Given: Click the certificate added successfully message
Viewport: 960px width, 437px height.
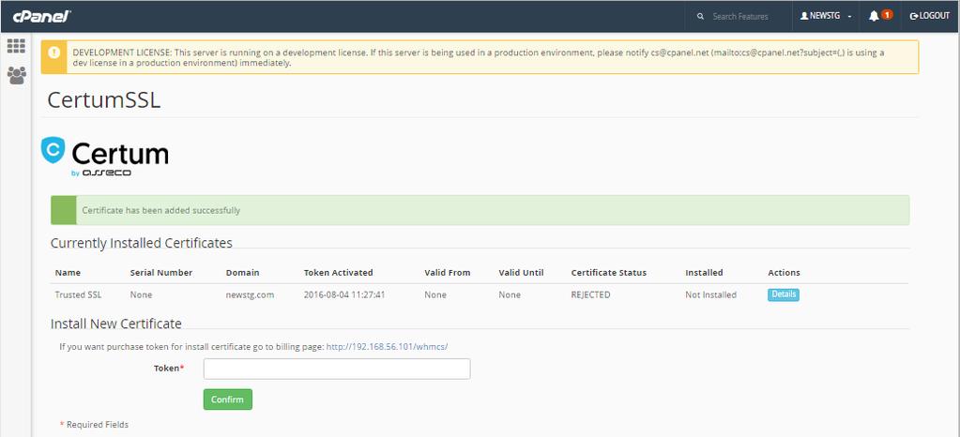Looking at the screenshot, I should (x=161, y=210).
